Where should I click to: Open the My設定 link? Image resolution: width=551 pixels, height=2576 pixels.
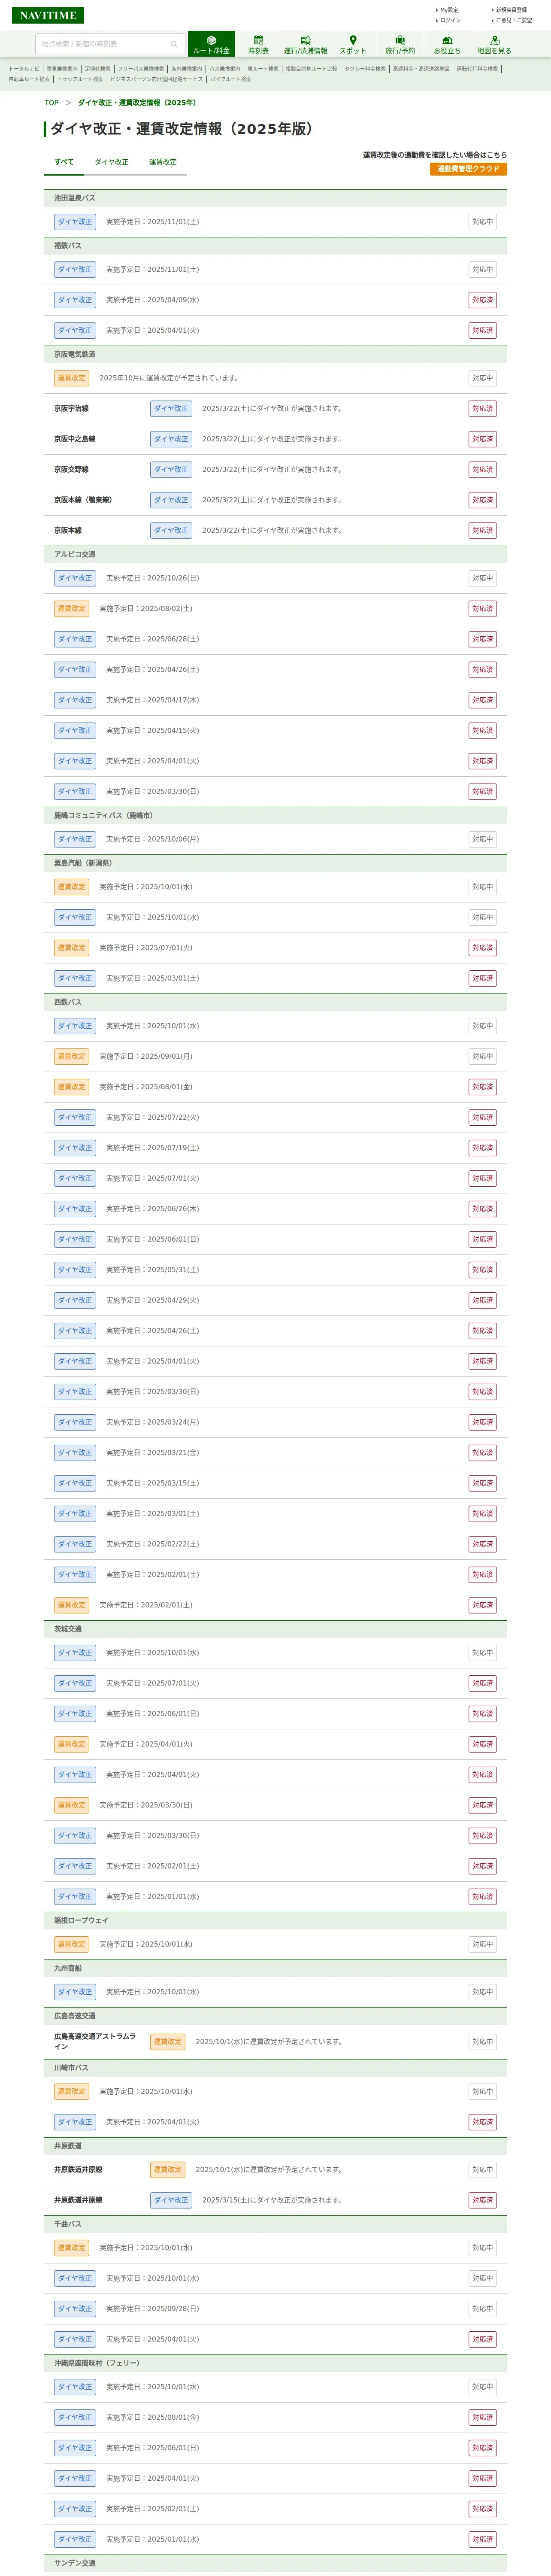449,10
